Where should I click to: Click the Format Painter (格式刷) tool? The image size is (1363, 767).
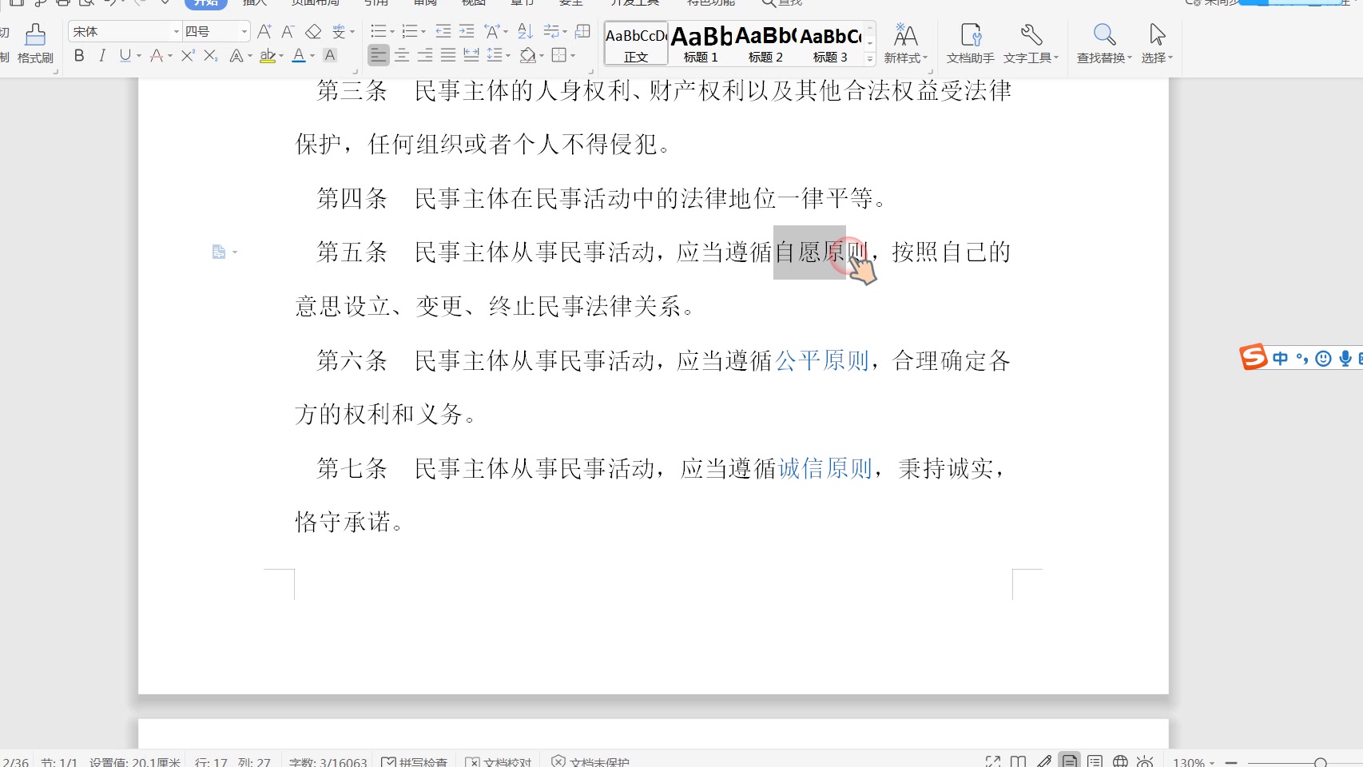point(35,43)
